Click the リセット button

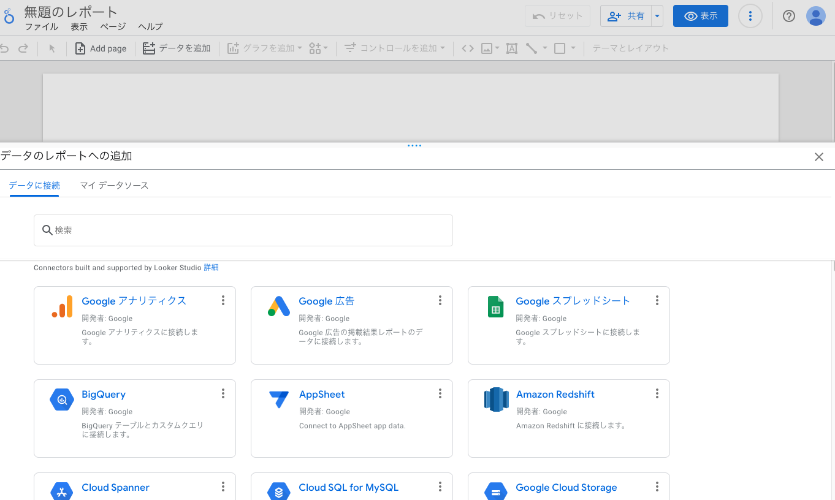[x=558, y=16]
